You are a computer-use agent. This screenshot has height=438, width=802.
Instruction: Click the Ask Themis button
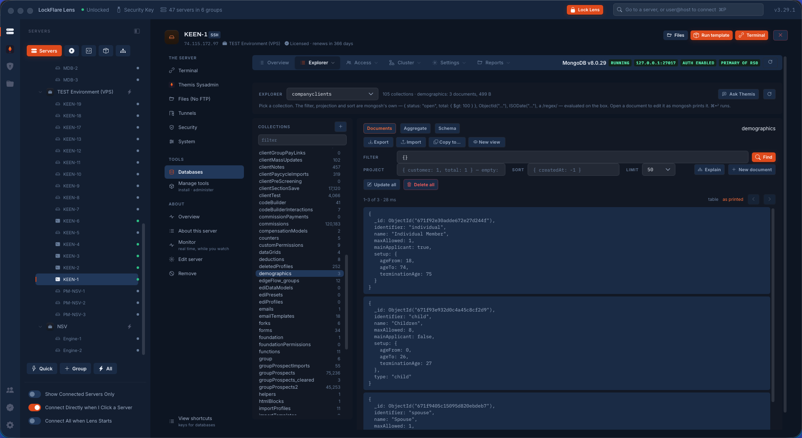tap(739, 94)
